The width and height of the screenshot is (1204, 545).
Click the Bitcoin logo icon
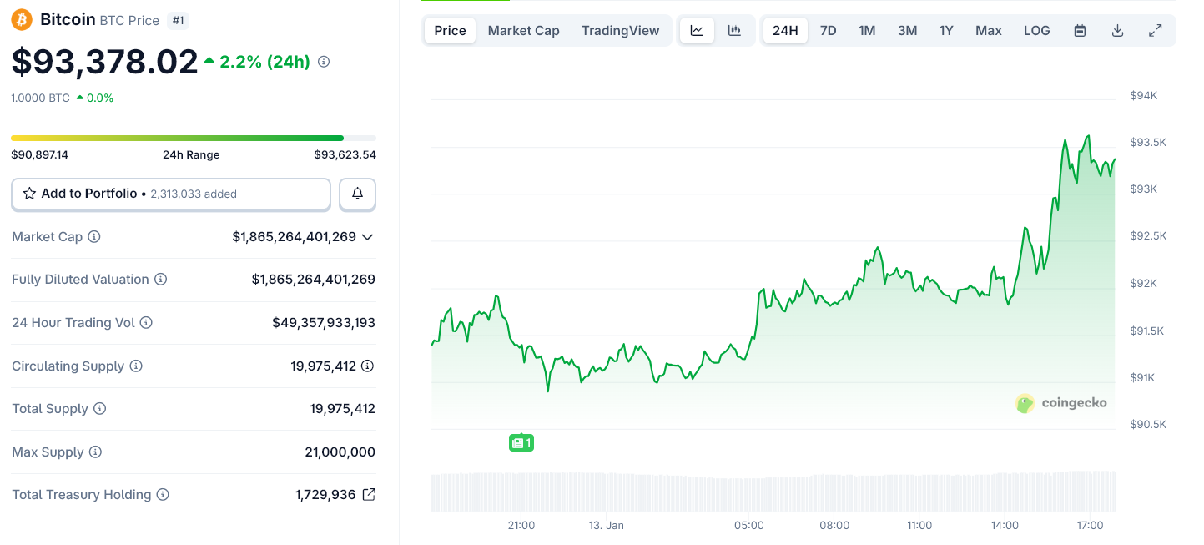click(x=22, y=19)
